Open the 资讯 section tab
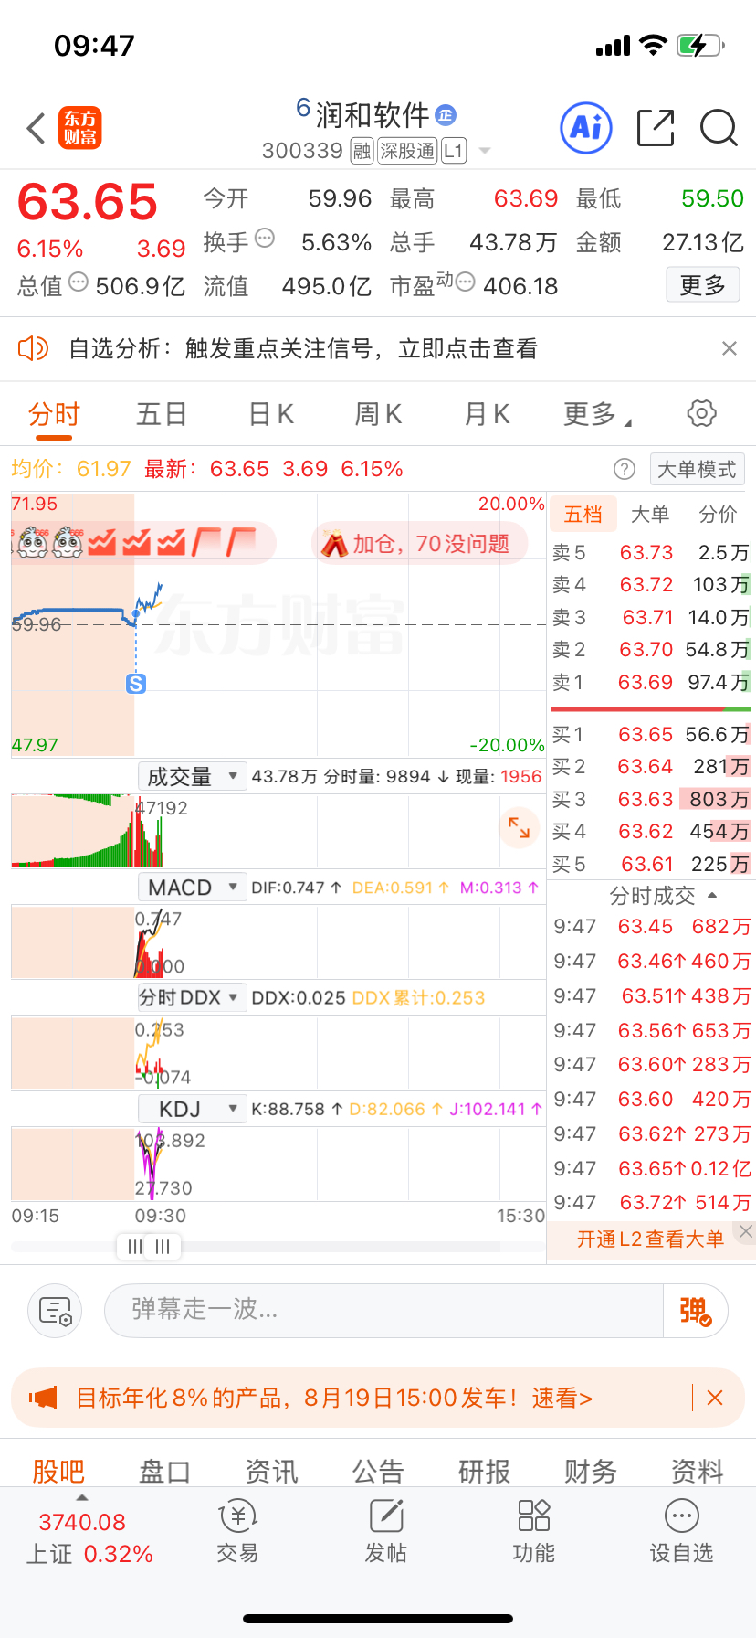The image size is (756, 1638). (271, 1471)
